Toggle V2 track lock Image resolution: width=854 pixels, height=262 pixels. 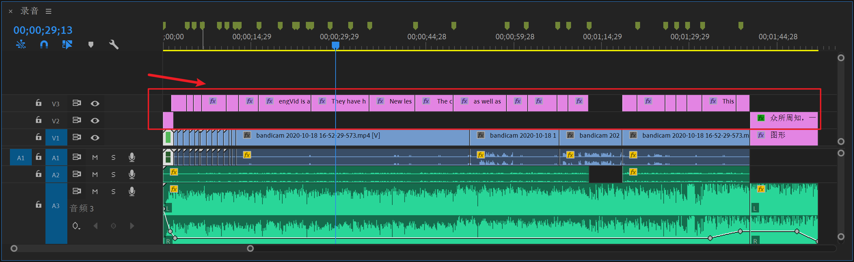click(39, 120)
